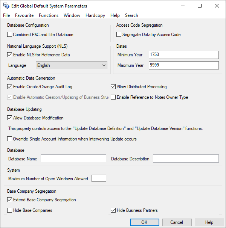Screen dimensions: 226x228
Task: Tick Override Single Account Information checkbox
Action: click(10, 139)
